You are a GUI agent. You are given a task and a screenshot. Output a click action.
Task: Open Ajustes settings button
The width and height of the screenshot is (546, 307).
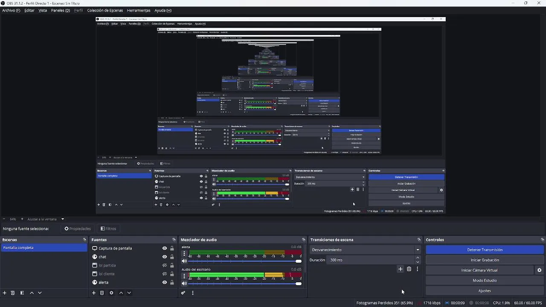pos(485,291)
